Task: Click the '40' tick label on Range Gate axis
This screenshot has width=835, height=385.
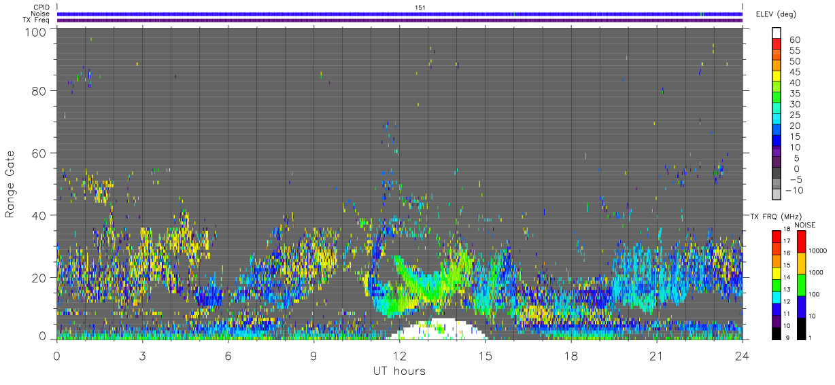Action: 38,216
